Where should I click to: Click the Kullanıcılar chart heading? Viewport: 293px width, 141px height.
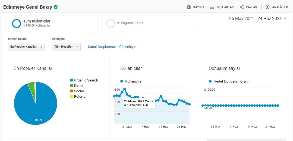131,68
